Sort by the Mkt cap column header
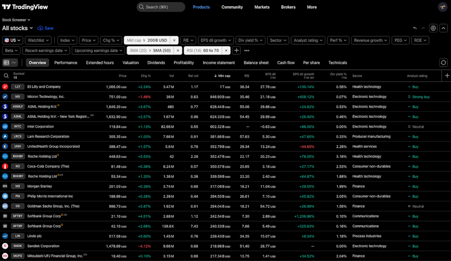The height and width of the screenshot is (261, 451). [222, 76]
